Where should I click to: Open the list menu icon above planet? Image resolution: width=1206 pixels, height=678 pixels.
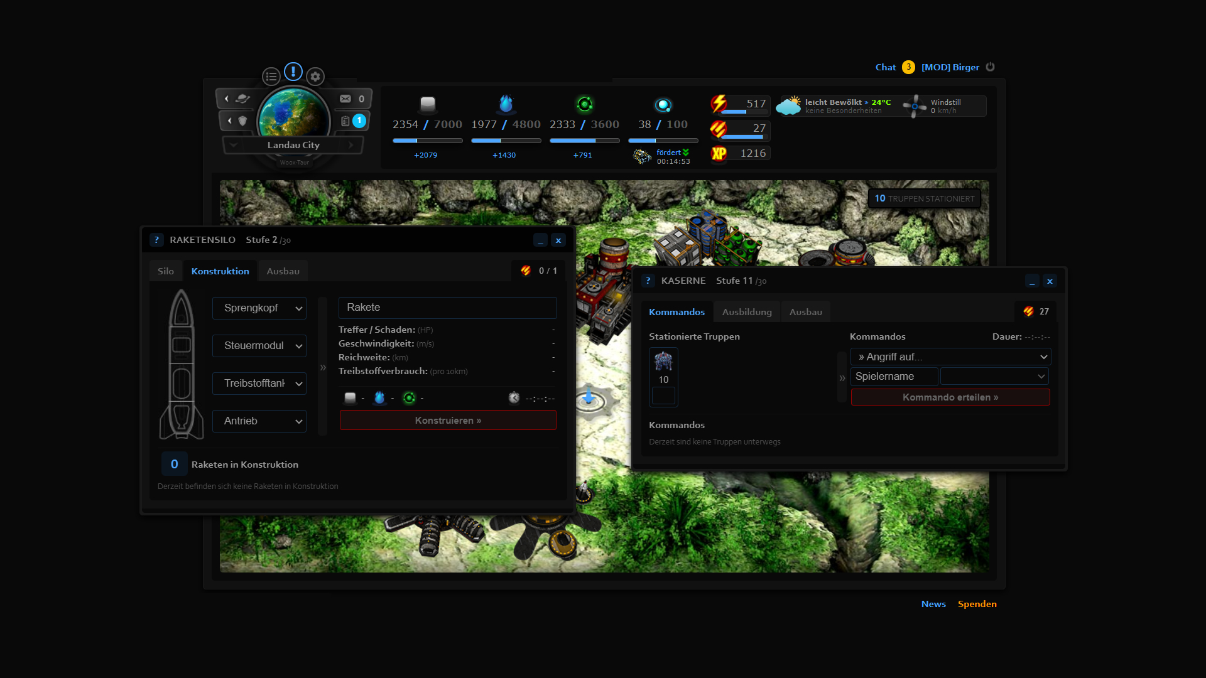271,77
